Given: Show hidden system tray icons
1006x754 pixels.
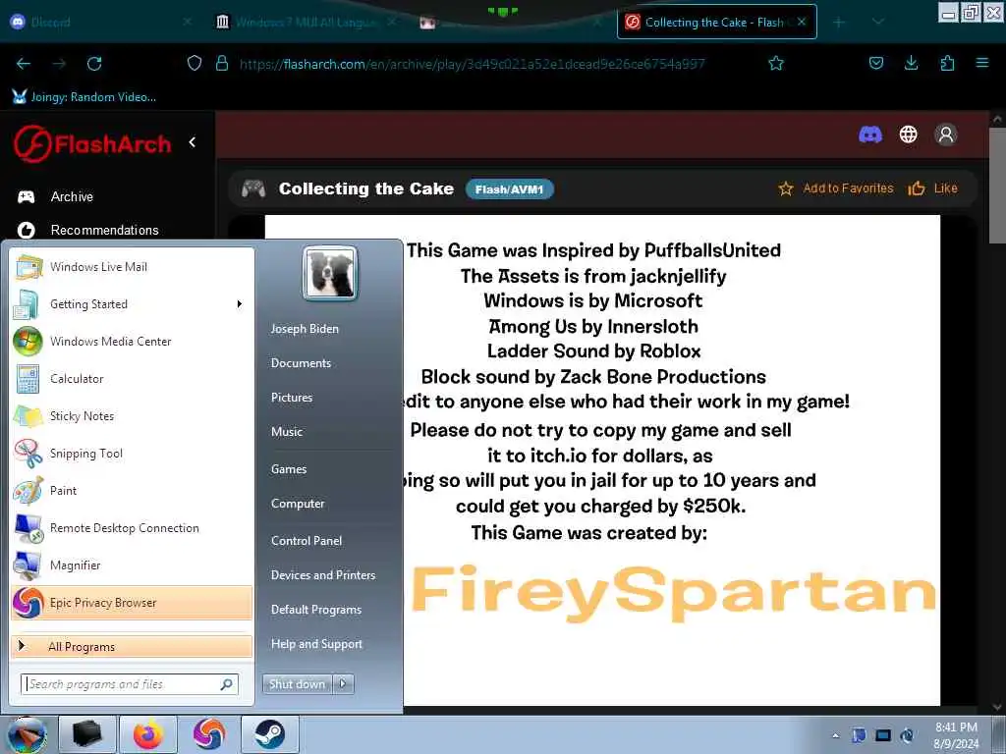Looking at the screenshot, I should 835,735.
